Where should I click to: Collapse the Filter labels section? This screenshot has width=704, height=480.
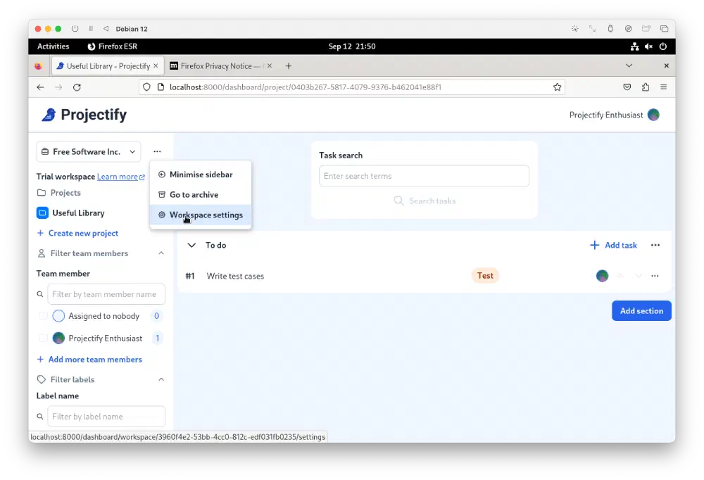click(161, 379)
